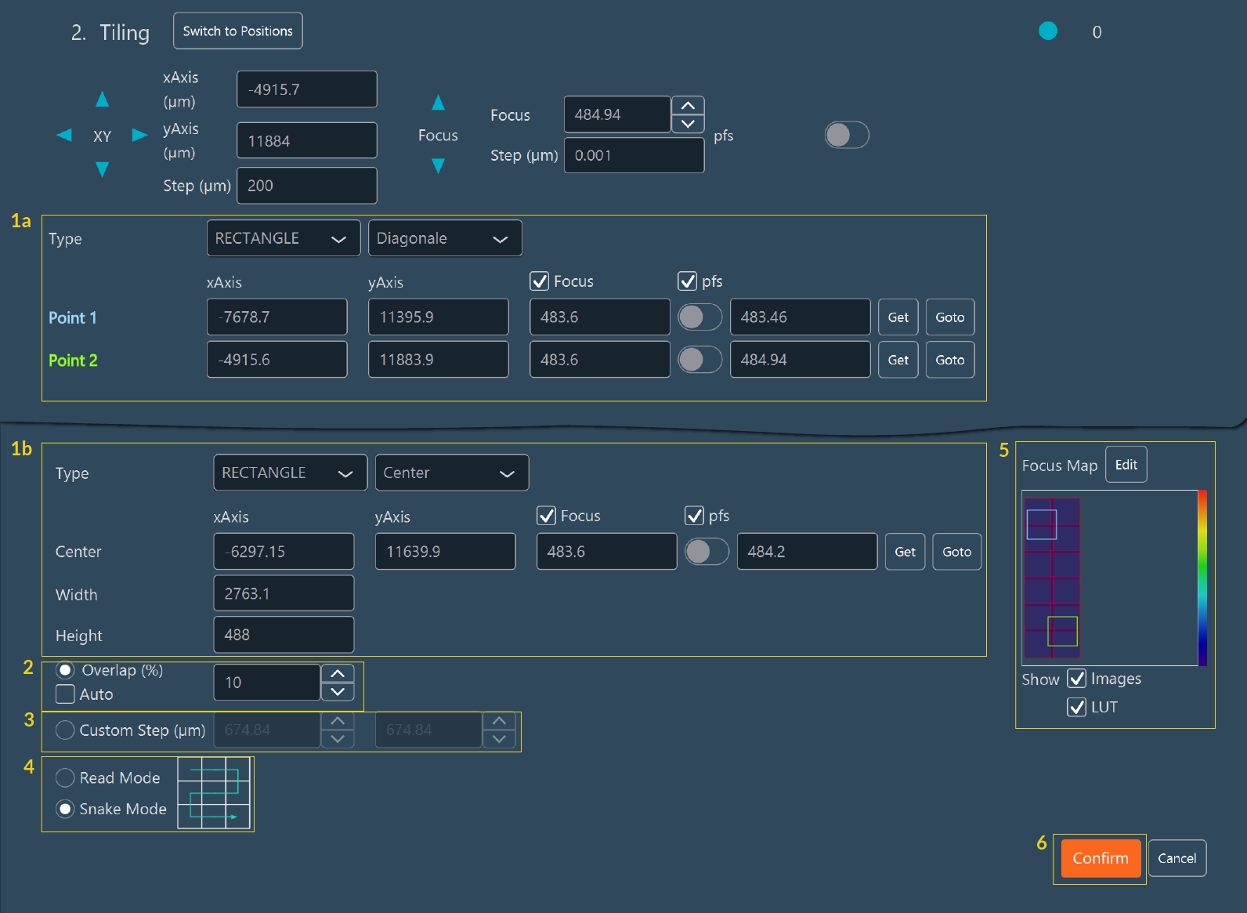The image size is (1247, 913).
Task: Click Switch to Positions button
Action: coord(237,31)
